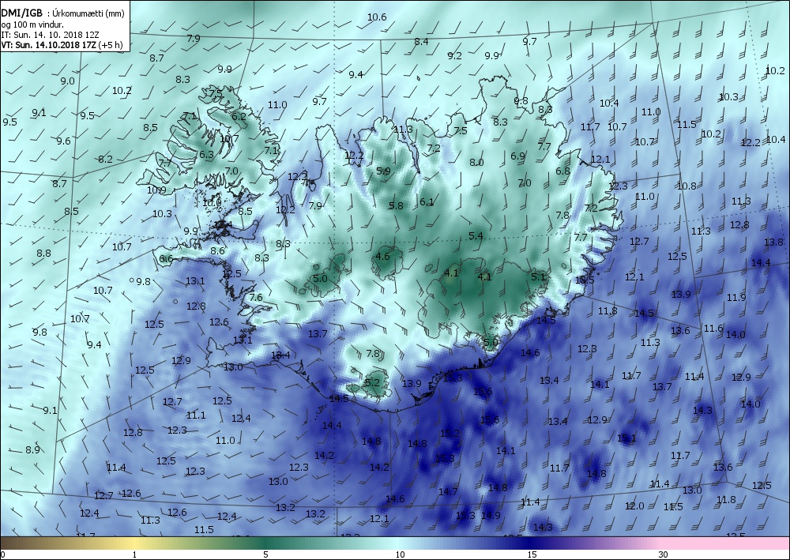790x560 pixels.
Task: Click the 8.6 value near Breiðafjörður
Action: pos(218,251)
